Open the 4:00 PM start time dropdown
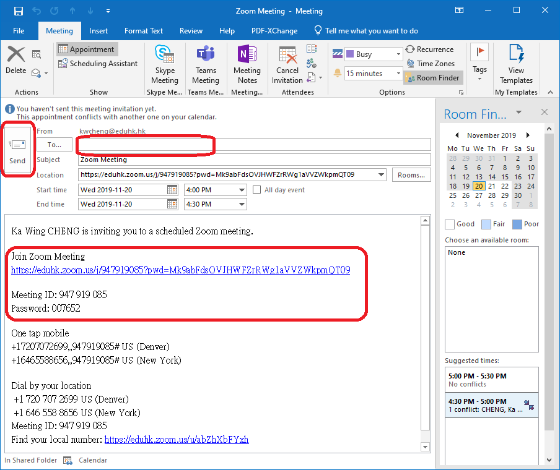Image resolution: width=560 pixels, height=470 pixels. (242, 190)
